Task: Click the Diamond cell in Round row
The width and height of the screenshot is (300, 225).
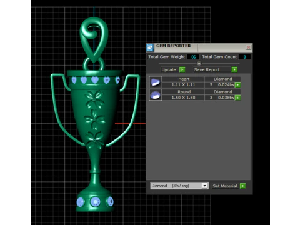Action: click(222, 92)
